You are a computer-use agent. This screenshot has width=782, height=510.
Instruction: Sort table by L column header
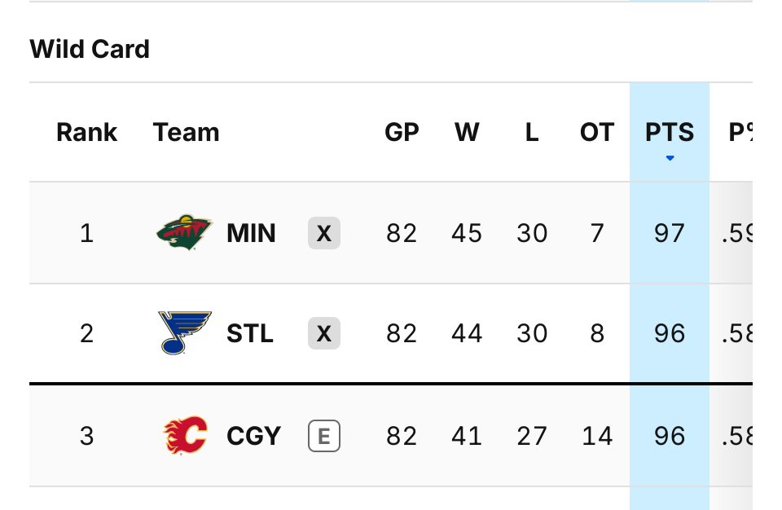[532, 132]
